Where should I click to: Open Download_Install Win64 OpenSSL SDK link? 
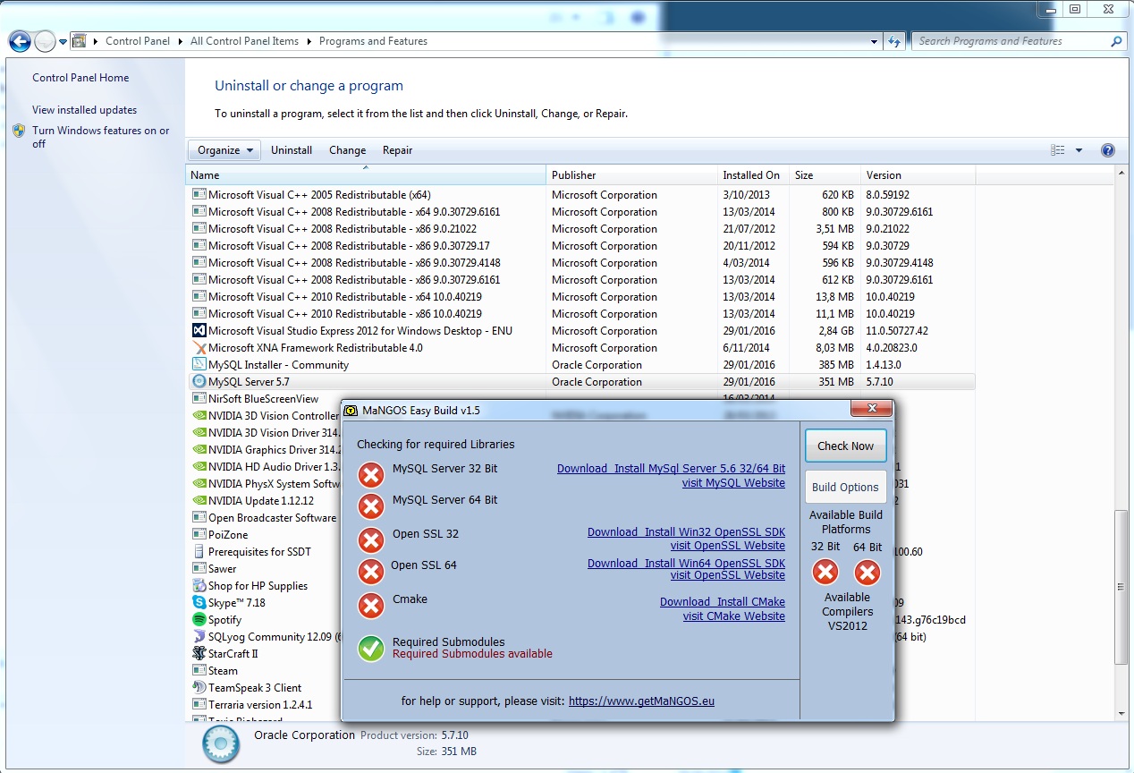[686, 564]
